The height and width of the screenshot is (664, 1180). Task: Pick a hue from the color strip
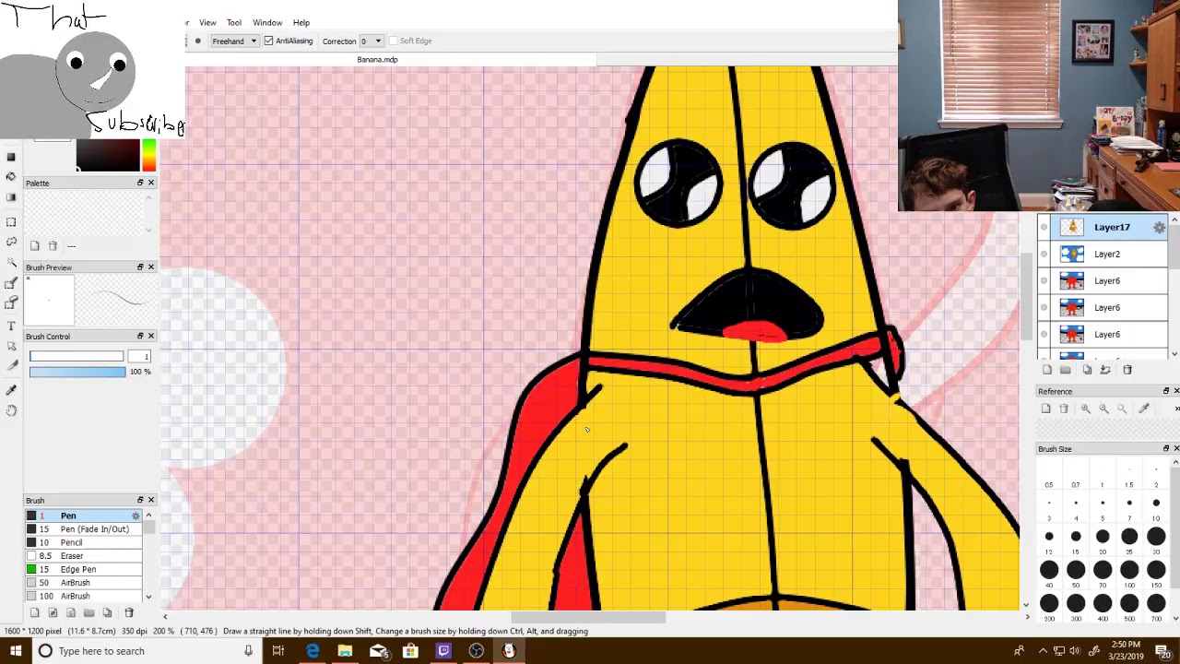148,154
